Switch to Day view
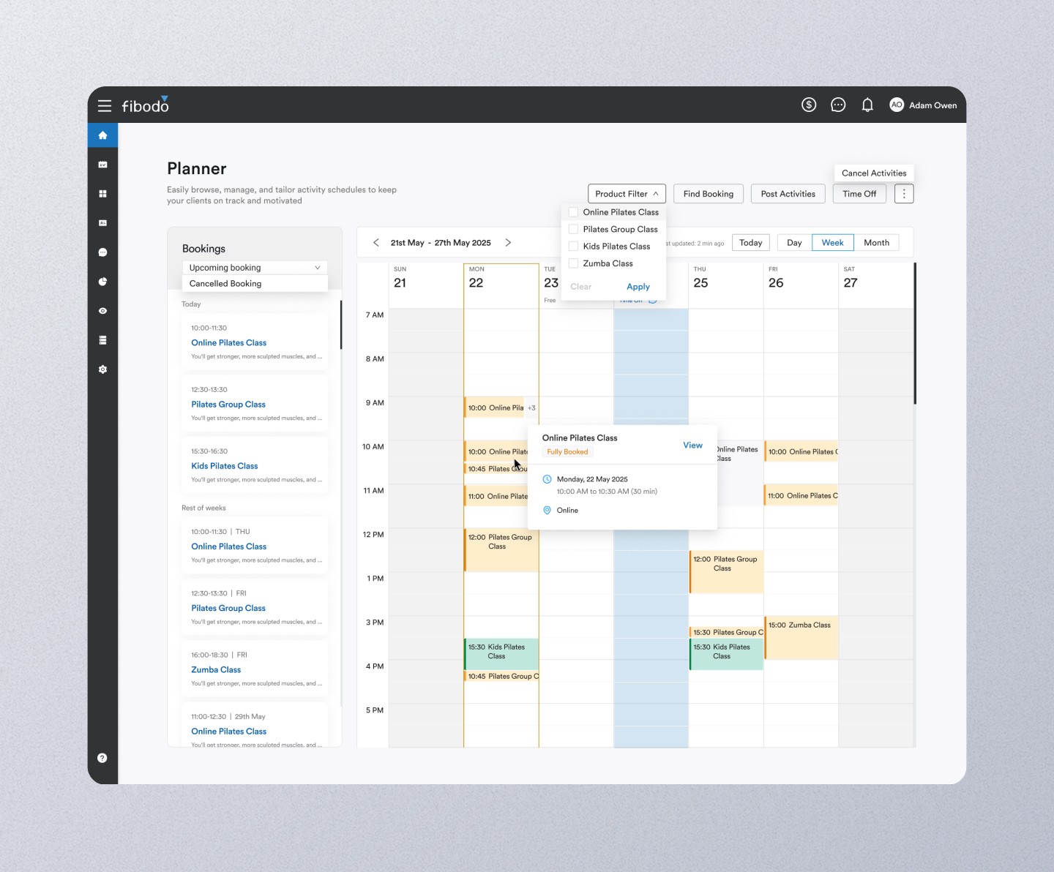1054x872 pixels. pos(794,243)
